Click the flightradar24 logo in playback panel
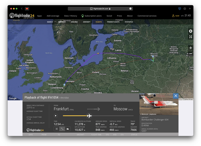201x146 pixels. pos(35,130)
